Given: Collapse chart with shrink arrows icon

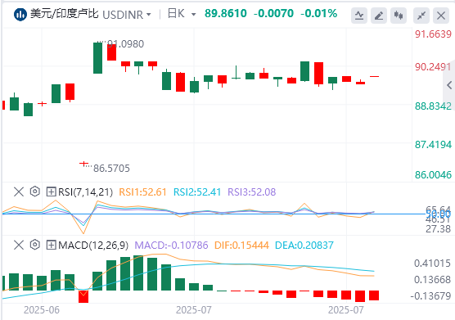Looking at the screenshot, I should tap(421, 15).
